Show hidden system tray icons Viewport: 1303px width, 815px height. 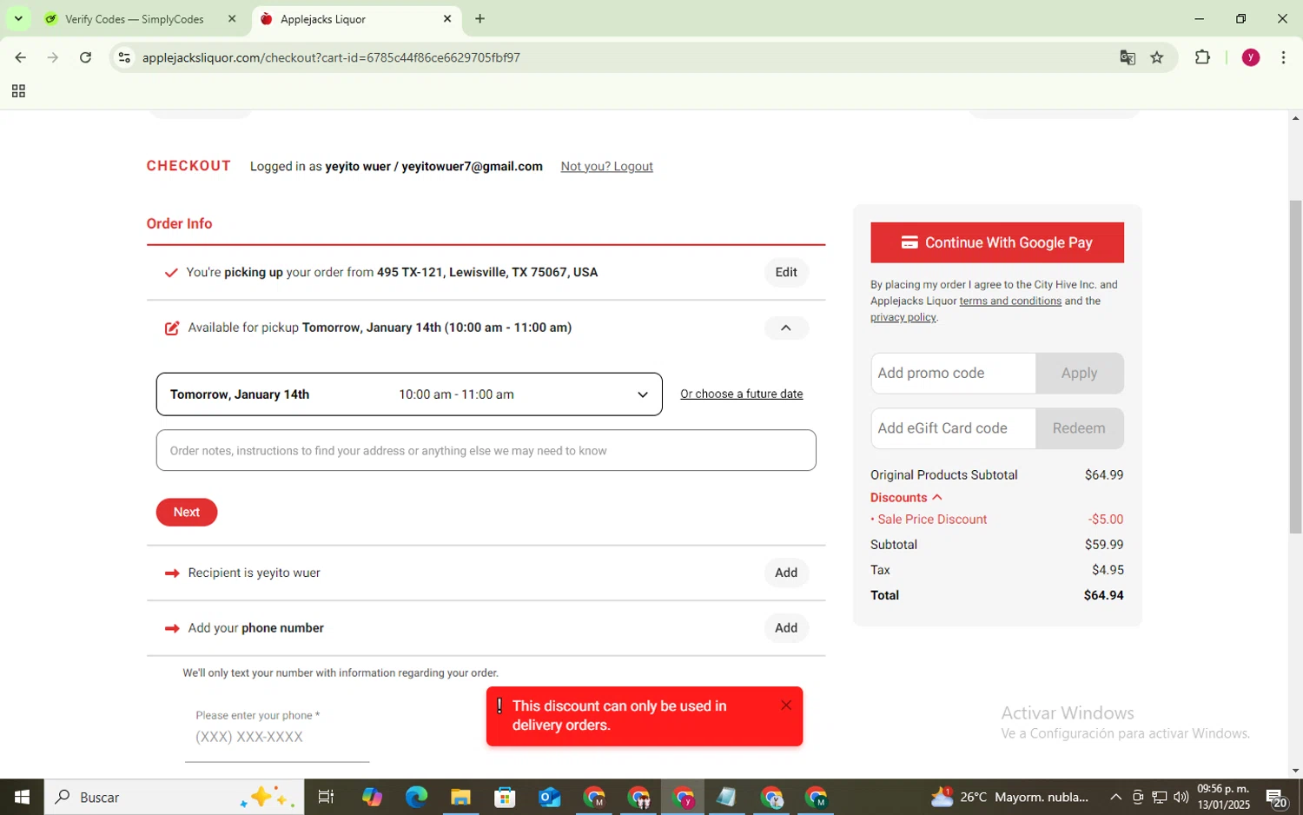[x=1115, y=797]
